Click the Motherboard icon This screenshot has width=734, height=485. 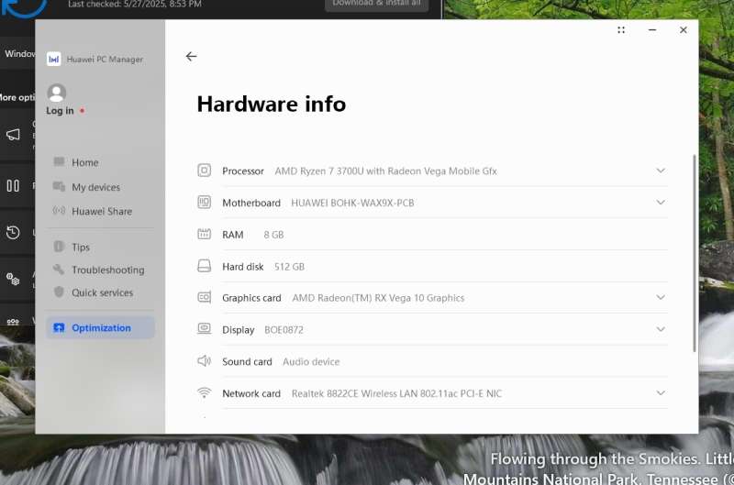204,202
